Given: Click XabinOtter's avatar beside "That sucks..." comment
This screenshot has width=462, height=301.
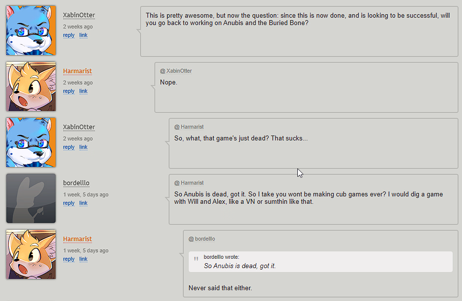Looking at the screenshot, I should [31, 142].
